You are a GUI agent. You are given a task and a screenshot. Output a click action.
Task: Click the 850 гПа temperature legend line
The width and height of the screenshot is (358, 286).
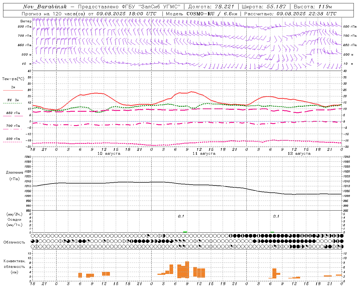[13, 116]
